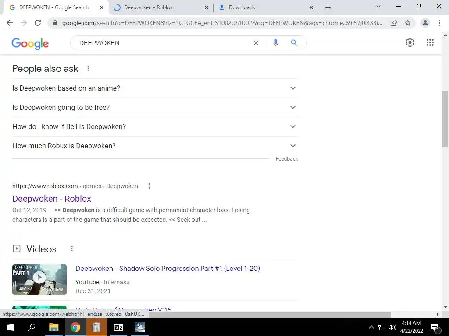Screen dimensions: 449x336
Task: Click the Chrome taskbar icon
Action: (75, 327)
